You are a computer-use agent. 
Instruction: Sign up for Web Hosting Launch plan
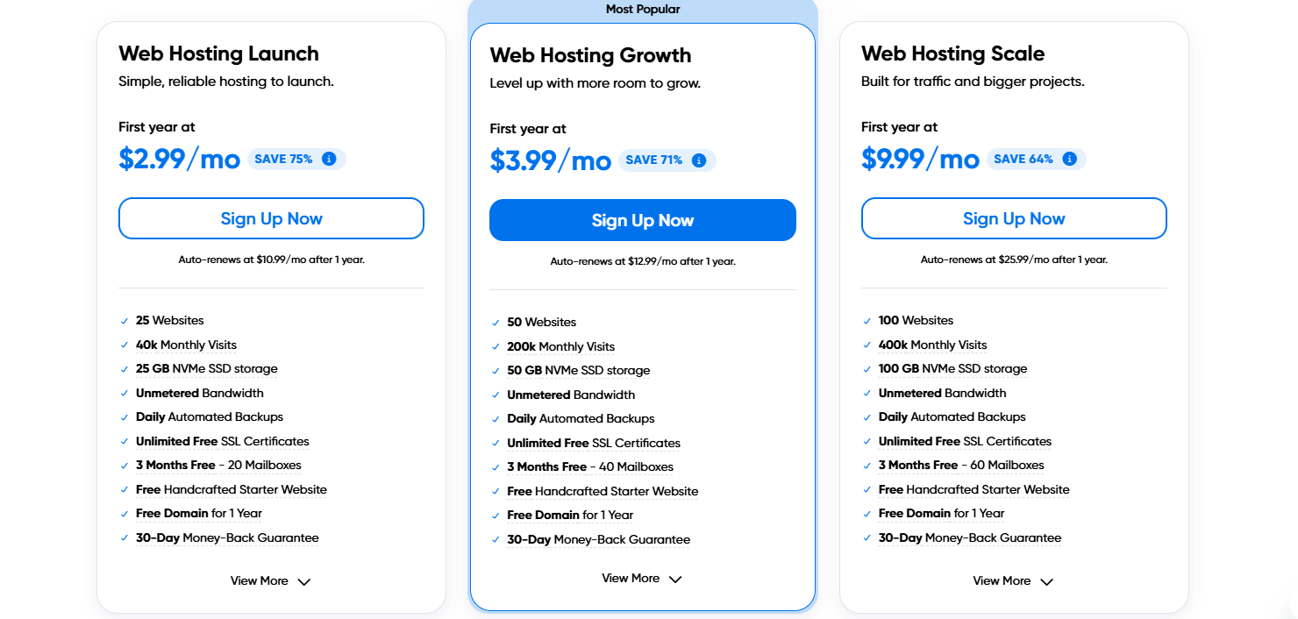[x=271, y=219]
